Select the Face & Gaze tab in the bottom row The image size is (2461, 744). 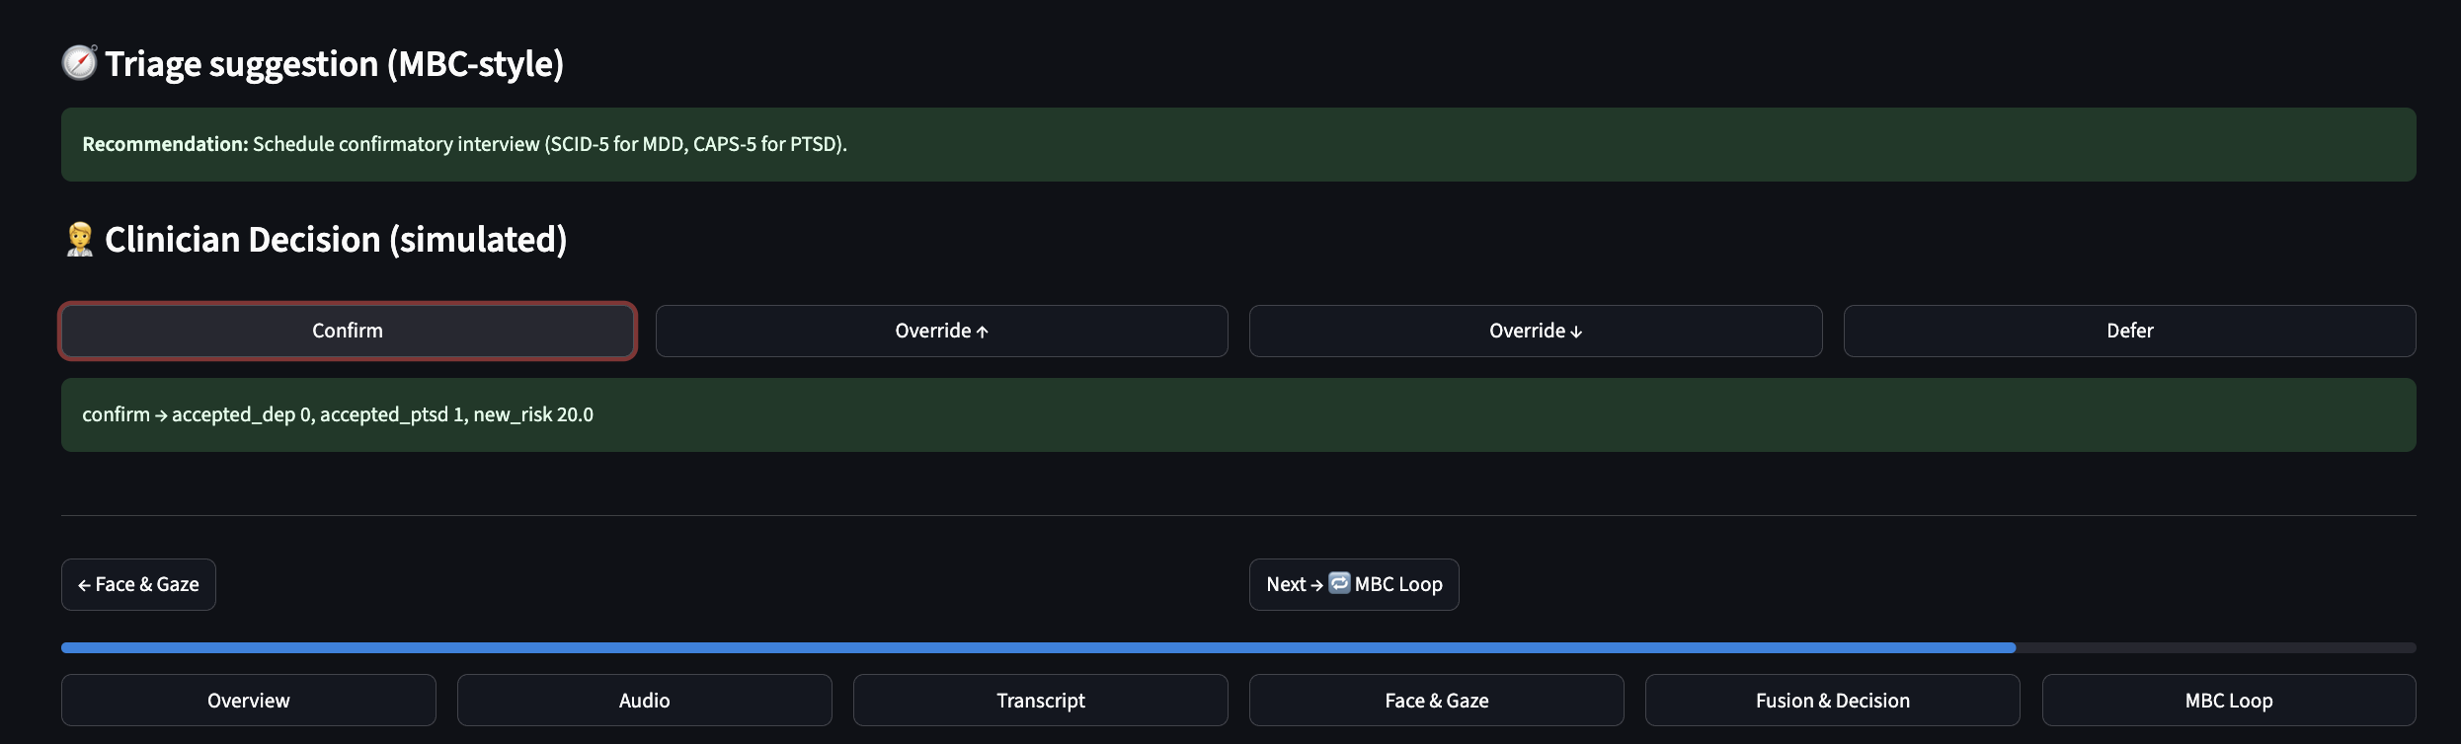1436,701
